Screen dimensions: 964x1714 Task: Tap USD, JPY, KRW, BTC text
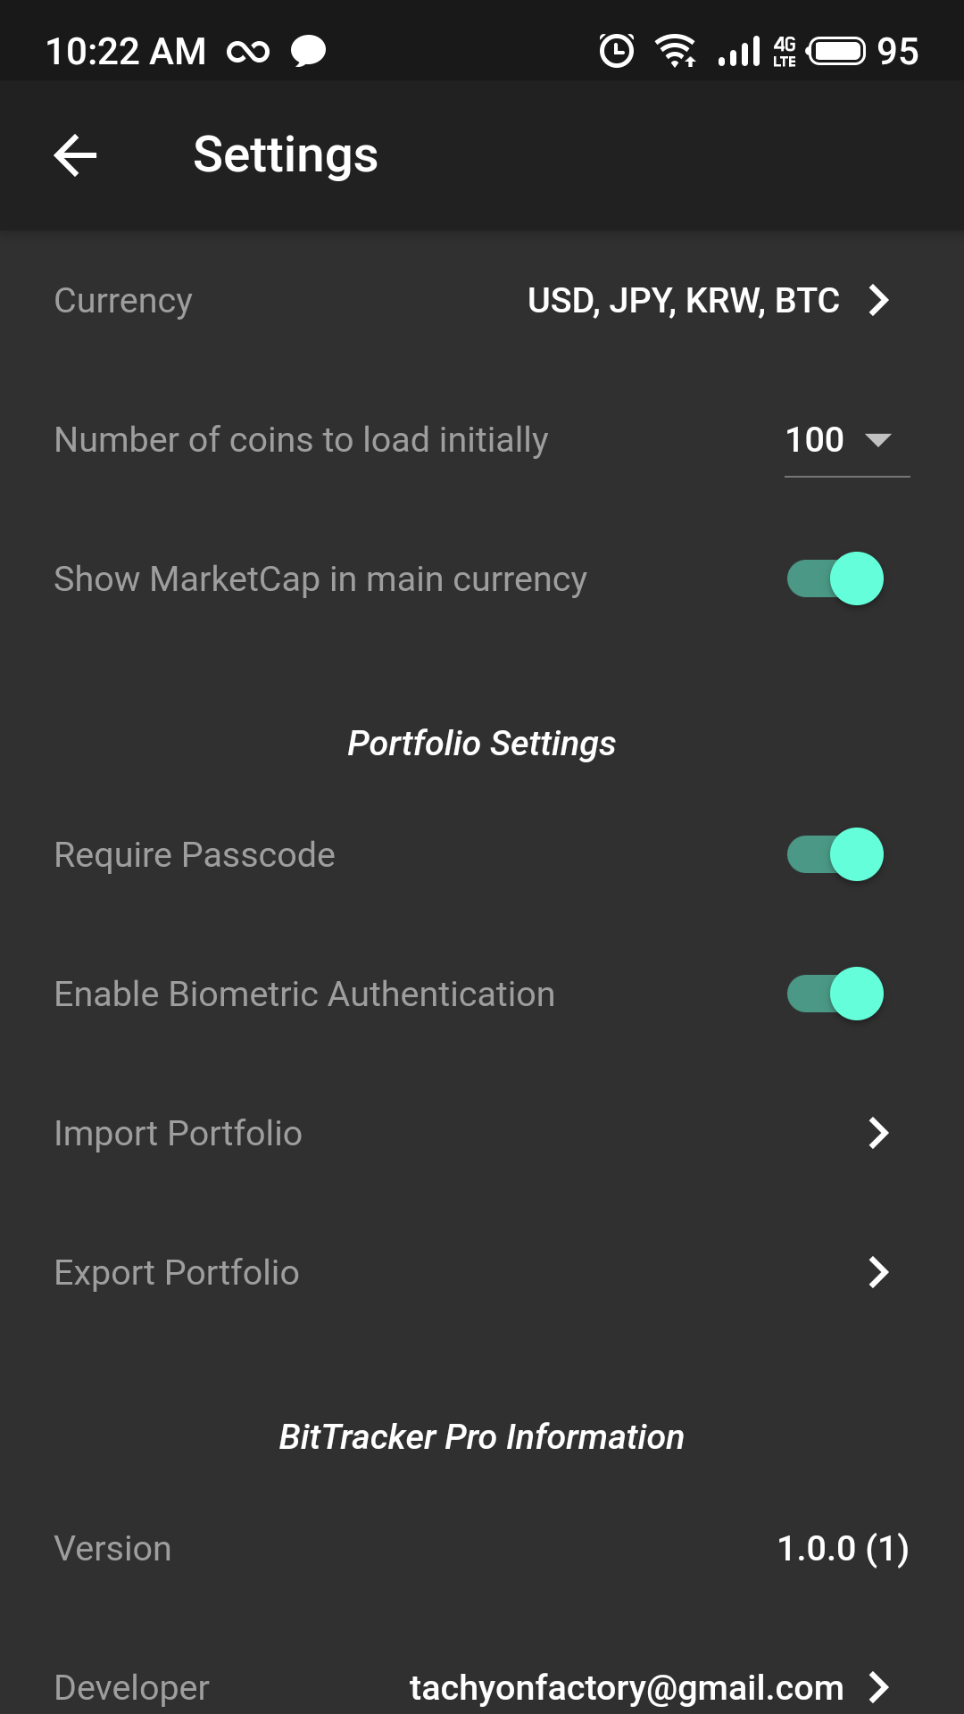point(683,301)
